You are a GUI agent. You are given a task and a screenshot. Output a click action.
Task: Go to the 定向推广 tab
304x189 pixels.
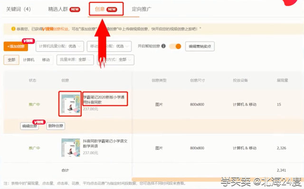pyautogui.click(x=142, y=9)
